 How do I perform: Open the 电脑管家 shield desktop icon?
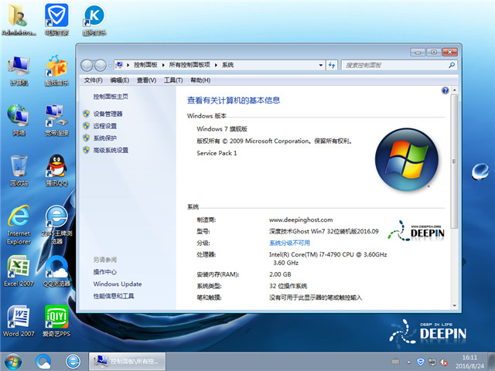tap(56, 19)
